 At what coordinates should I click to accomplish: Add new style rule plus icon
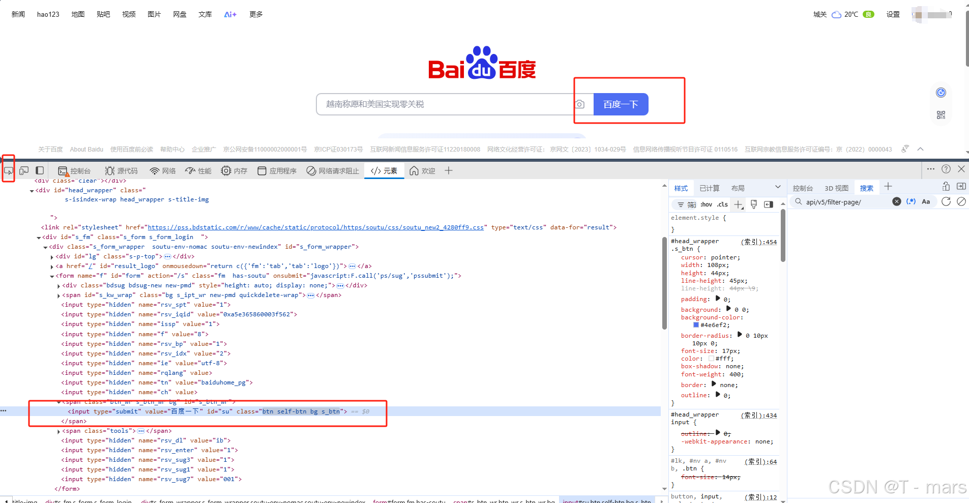[739, 204]
